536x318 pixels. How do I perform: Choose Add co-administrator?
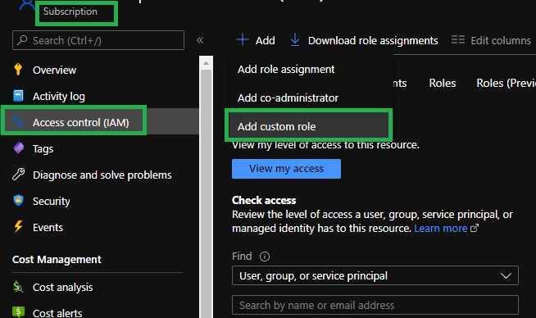pos(288,98)
